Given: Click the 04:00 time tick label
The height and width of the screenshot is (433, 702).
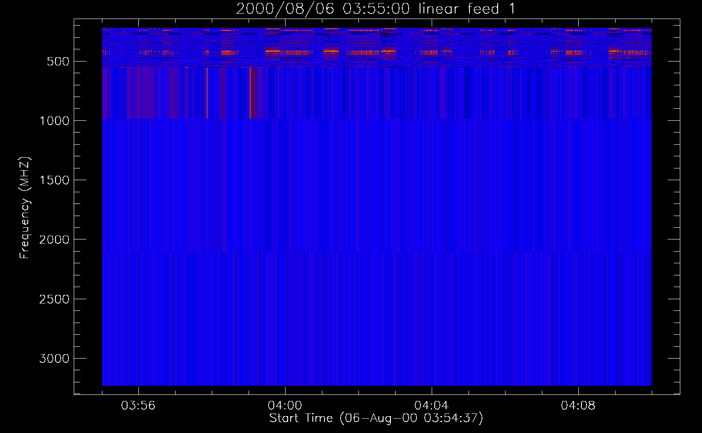Looking at the screenshot, I should 285,406.
